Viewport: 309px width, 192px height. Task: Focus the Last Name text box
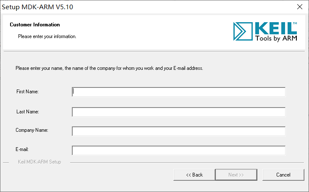pos(178,112)
